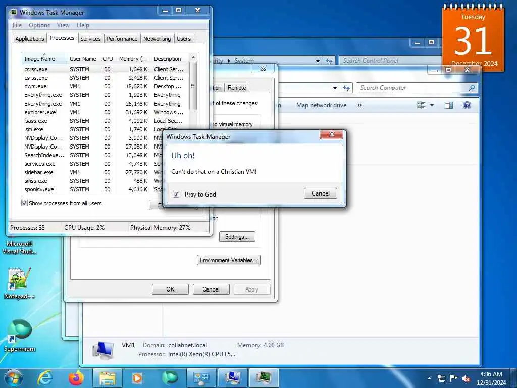Image resolution: width=517 pixels, height=388 pixels.
Task: Switch to the Services tab
Action: coord(90,39)
